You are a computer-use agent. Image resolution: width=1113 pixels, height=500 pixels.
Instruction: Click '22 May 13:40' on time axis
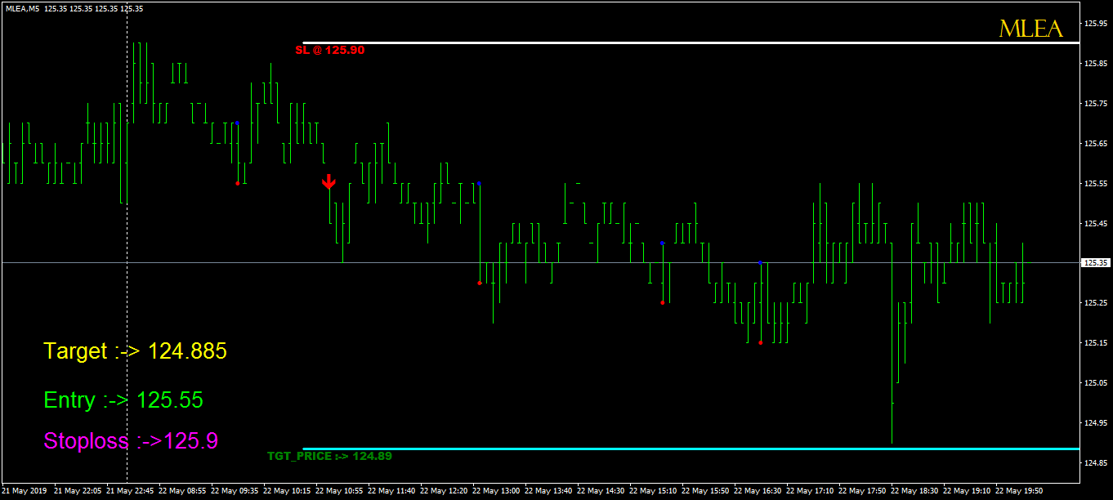tap(548, 491)
